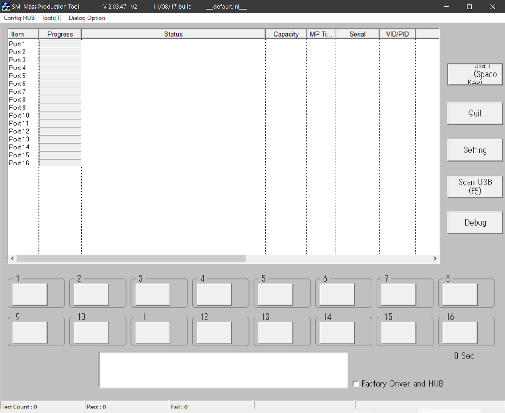Click the Quit button

475,113
